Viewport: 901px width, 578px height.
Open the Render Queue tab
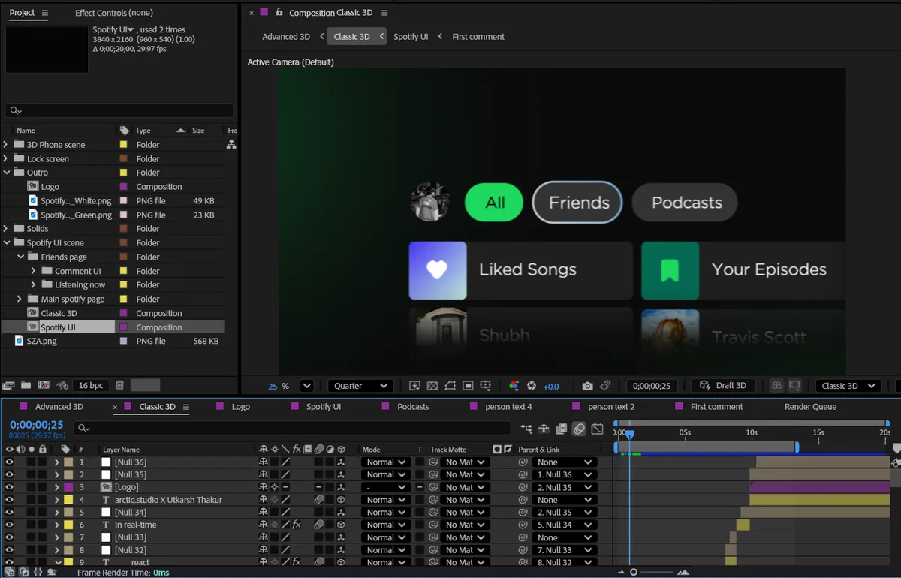point(810,406)
